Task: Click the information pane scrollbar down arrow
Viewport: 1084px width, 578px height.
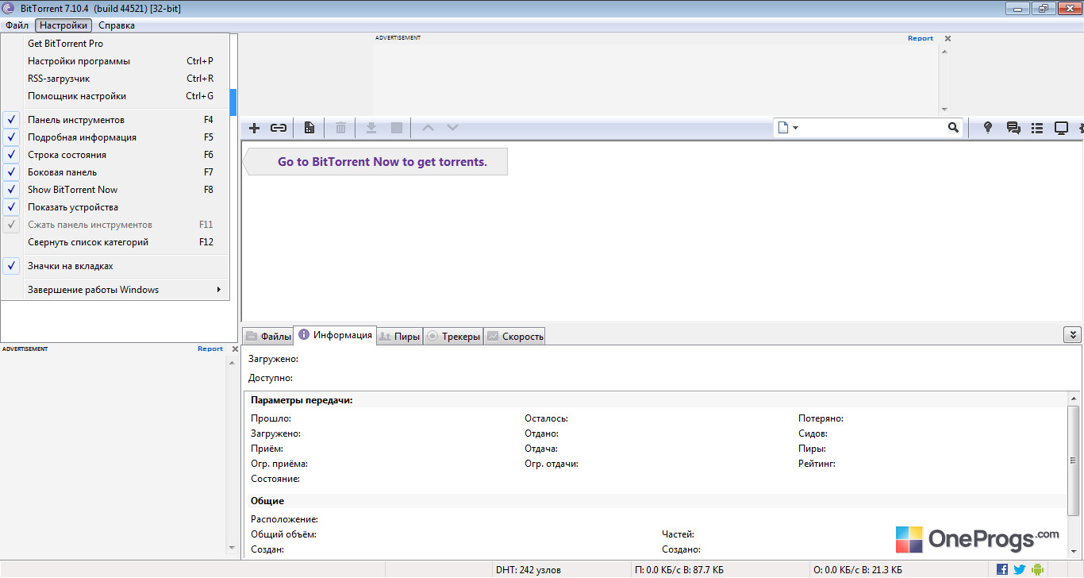Action: (x=1074, y=552)
